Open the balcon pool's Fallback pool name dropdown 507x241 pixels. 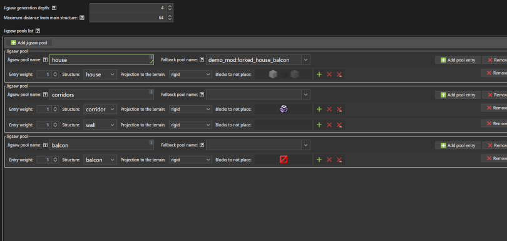[x=306, y=145]
